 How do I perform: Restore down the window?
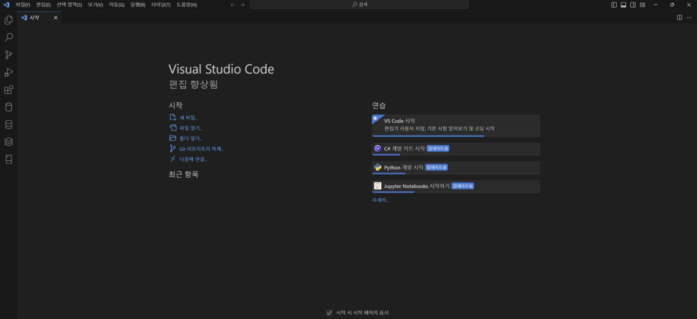tap(672, 5)
